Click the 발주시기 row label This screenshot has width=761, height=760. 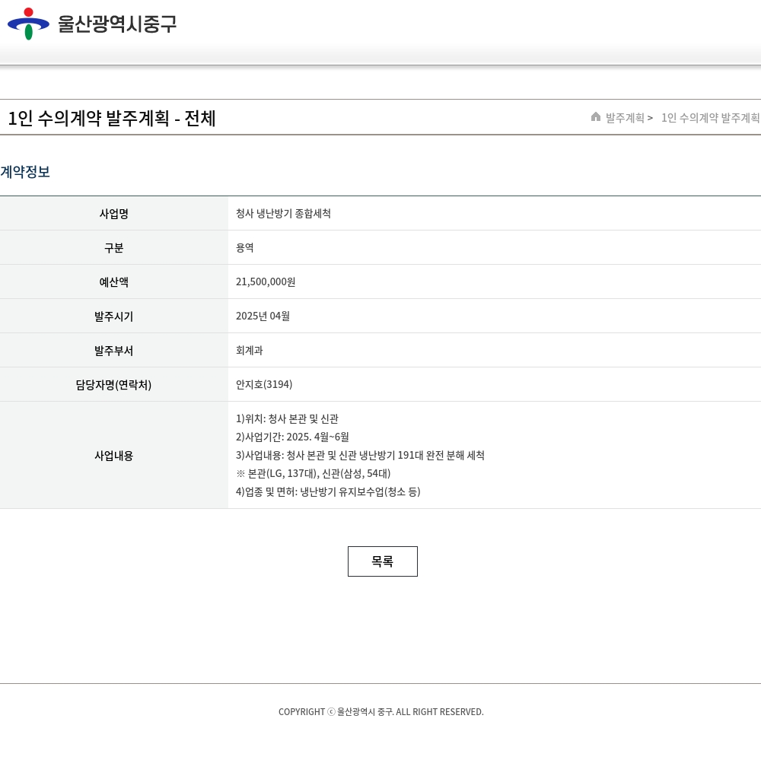pos(114,316)
